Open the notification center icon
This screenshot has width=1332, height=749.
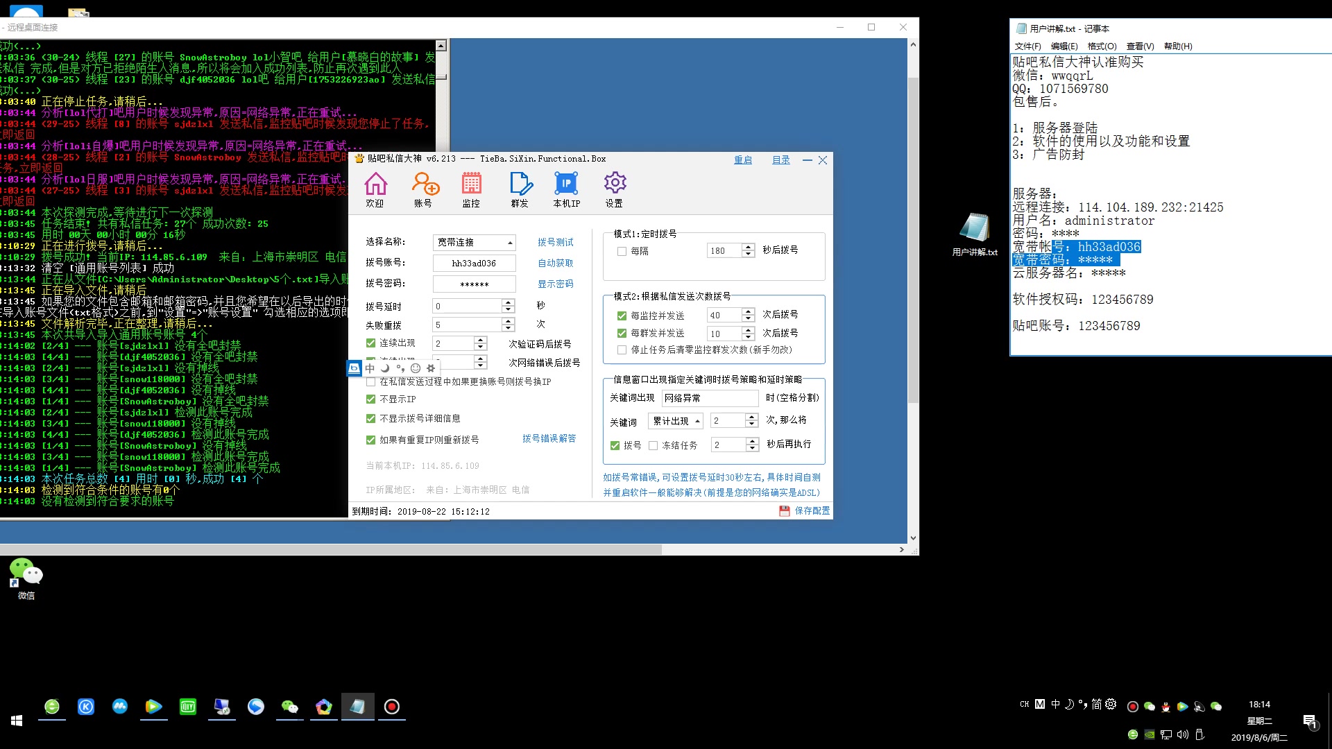(1310, 722)
